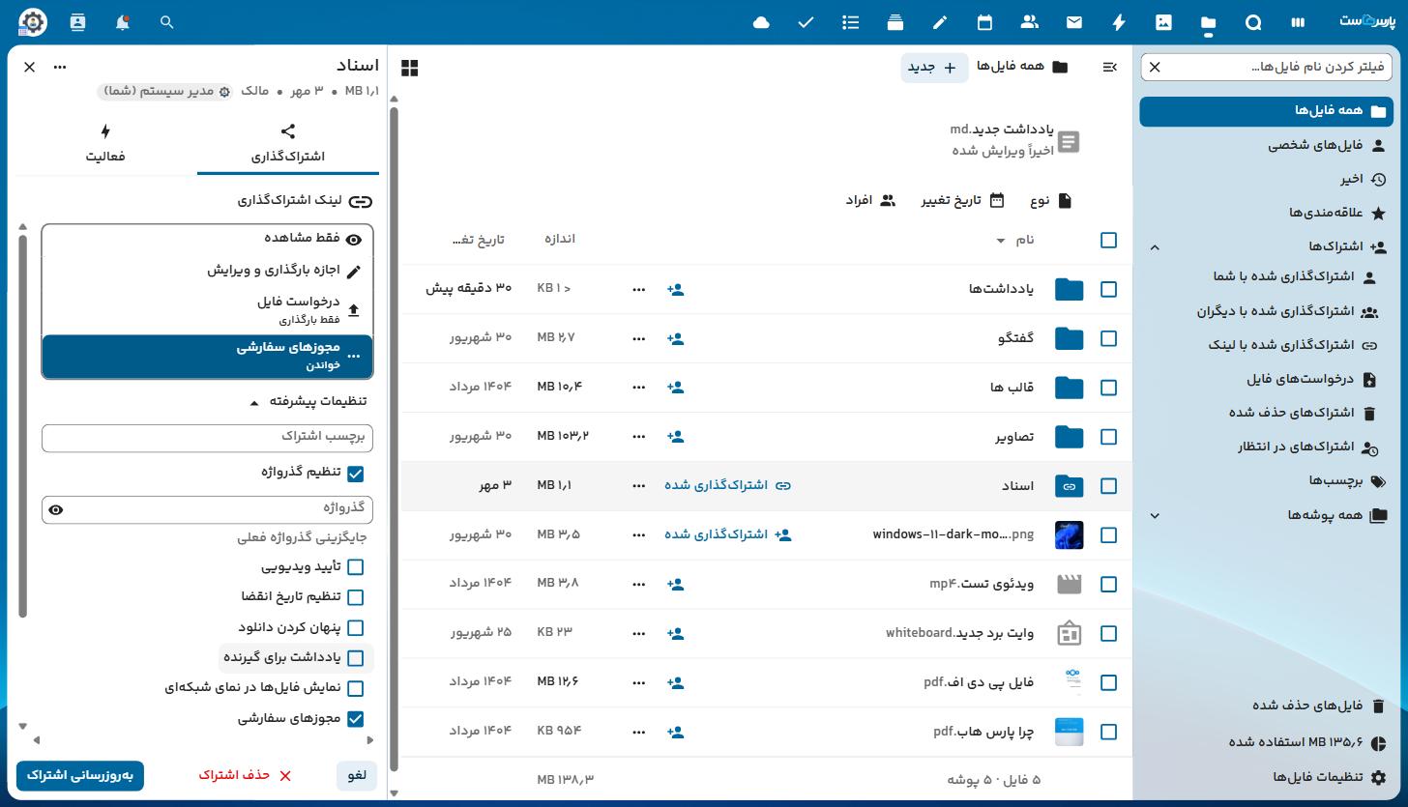The width and height of the screenshot is (1408, 807).
Task: Click حذف اشتراک button
Action: tap(246, 776)
